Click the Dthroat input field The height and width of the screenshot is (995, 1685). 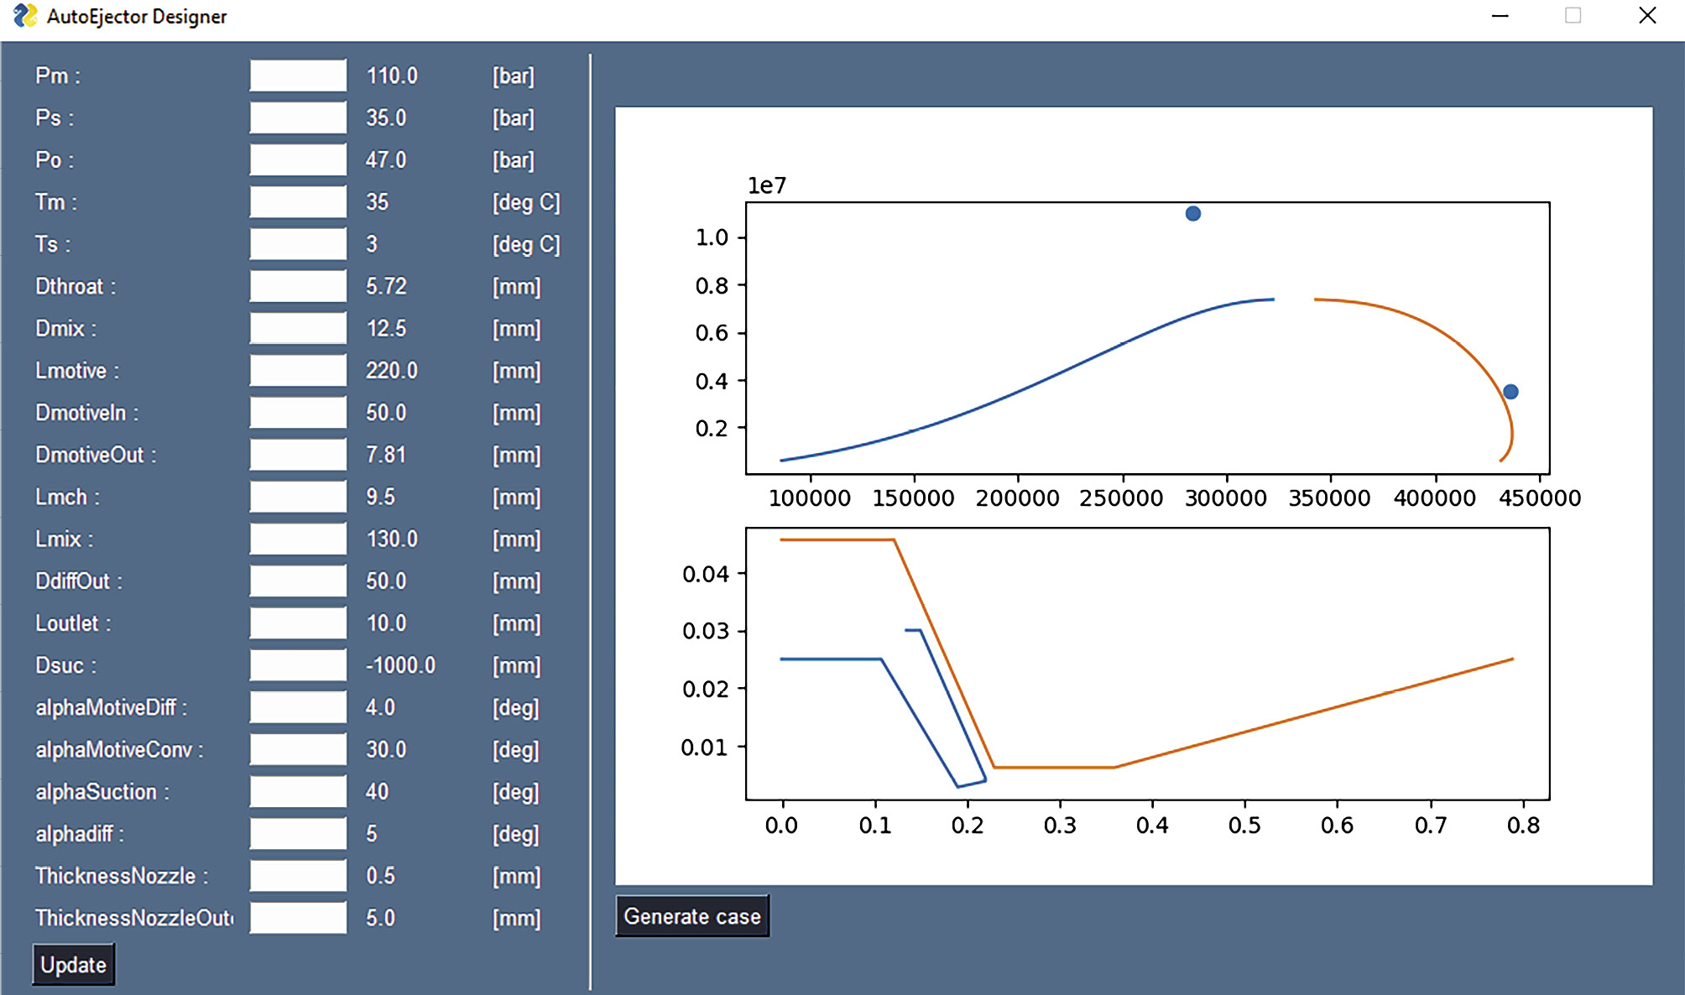pyautogui.click(x=298, y=286)
